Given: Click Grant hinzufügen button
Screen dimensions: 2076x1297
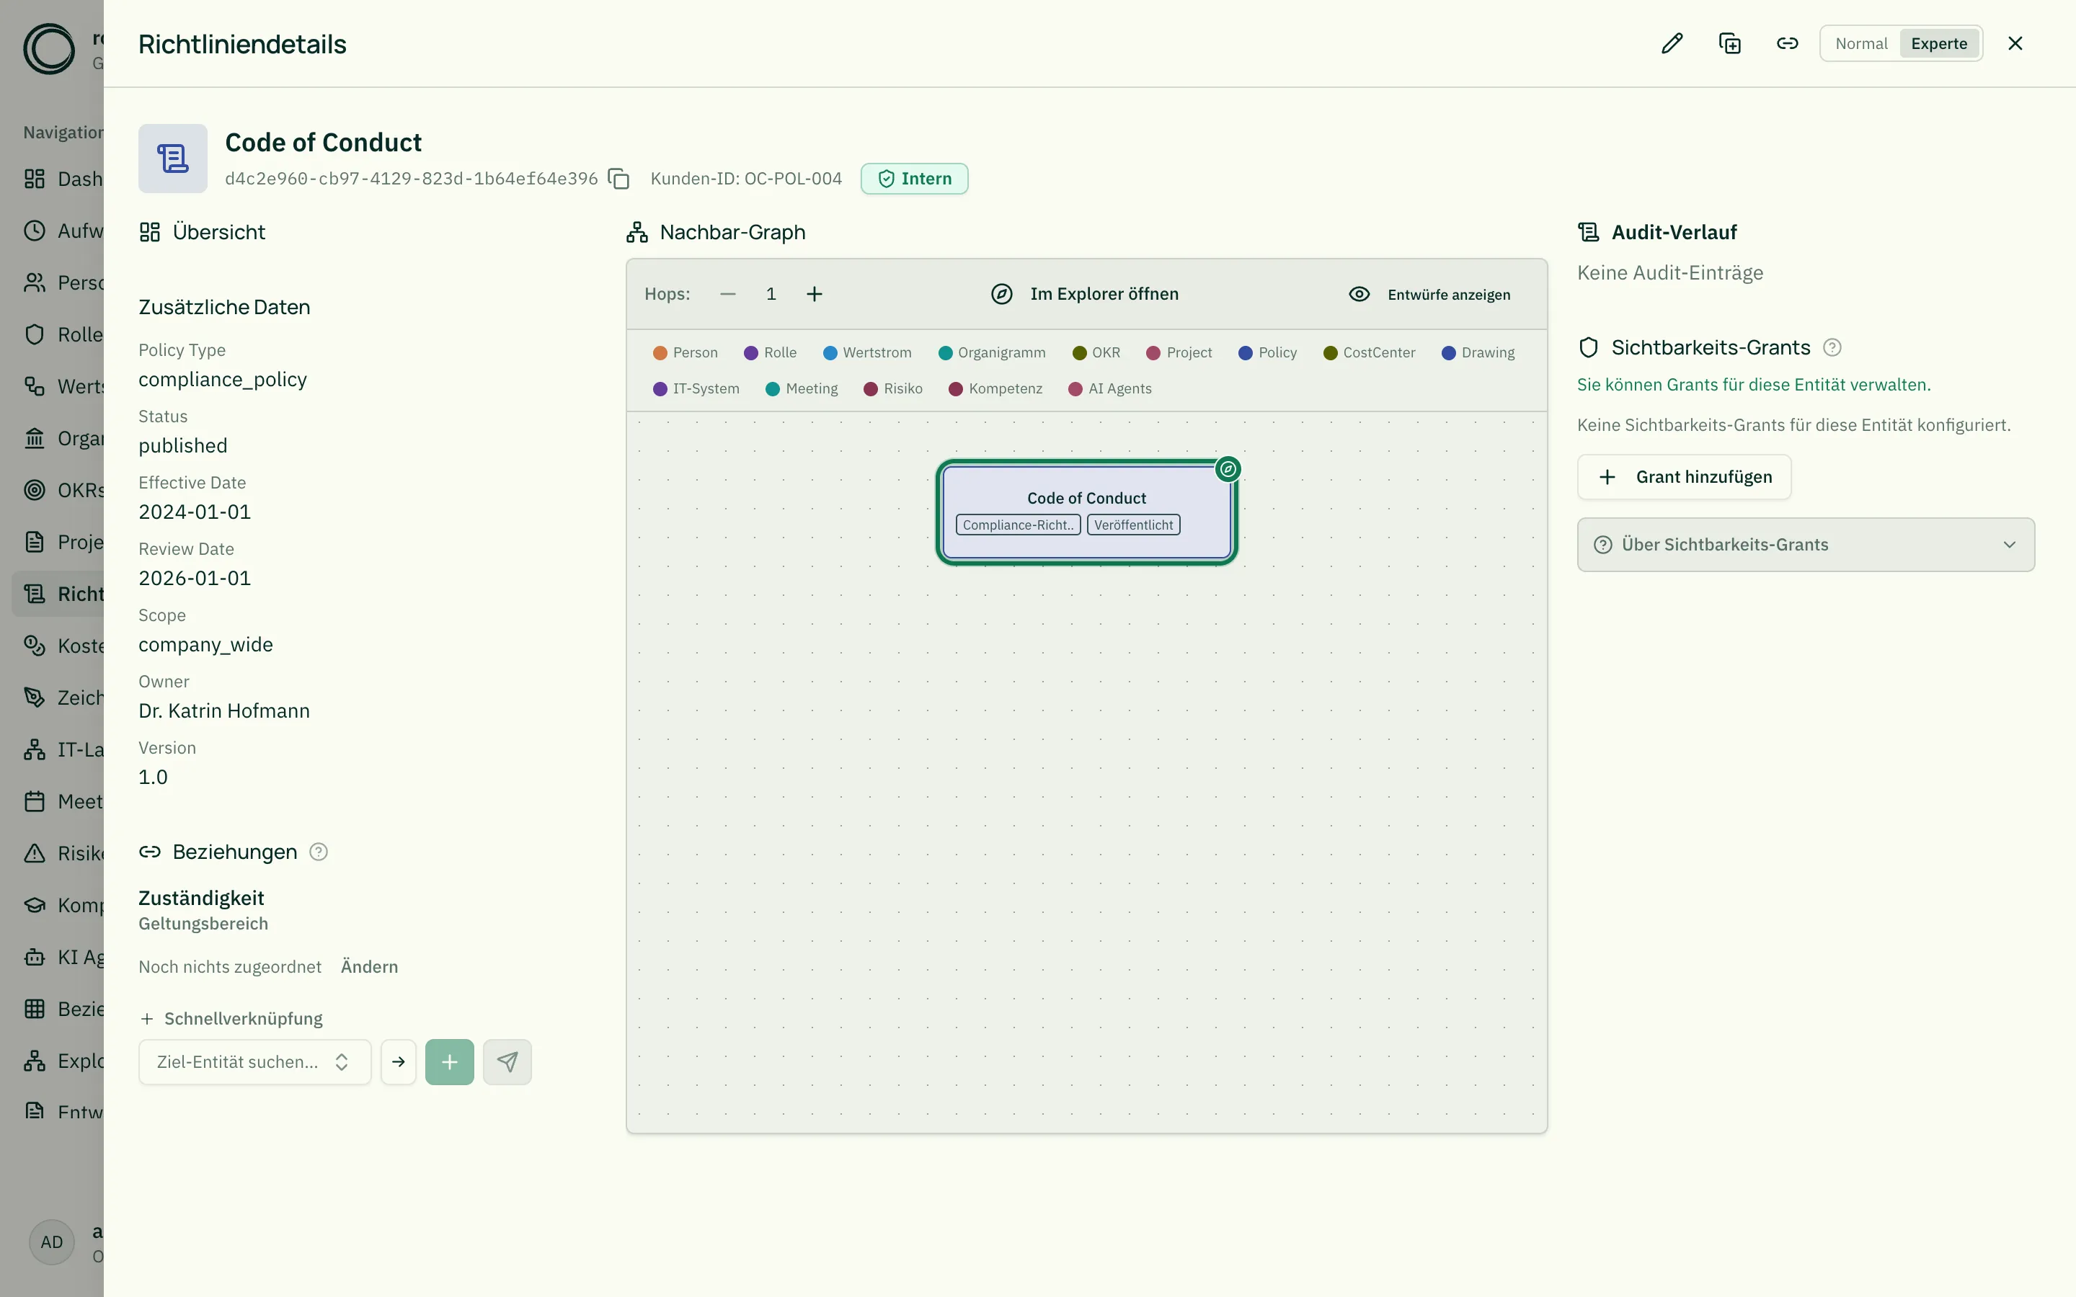Looking at the screenshot, I should pos(1684,477).
